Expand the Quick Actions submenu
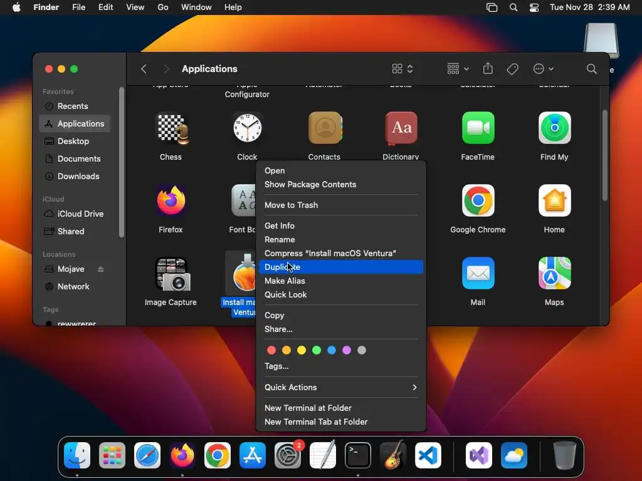The width and height of the screenshot is (642, 481). [340, 387]
